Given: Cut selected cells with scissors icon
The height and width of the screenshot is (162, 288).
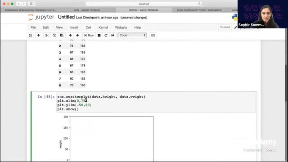Looking at the screenshot, I should (47, 35).
